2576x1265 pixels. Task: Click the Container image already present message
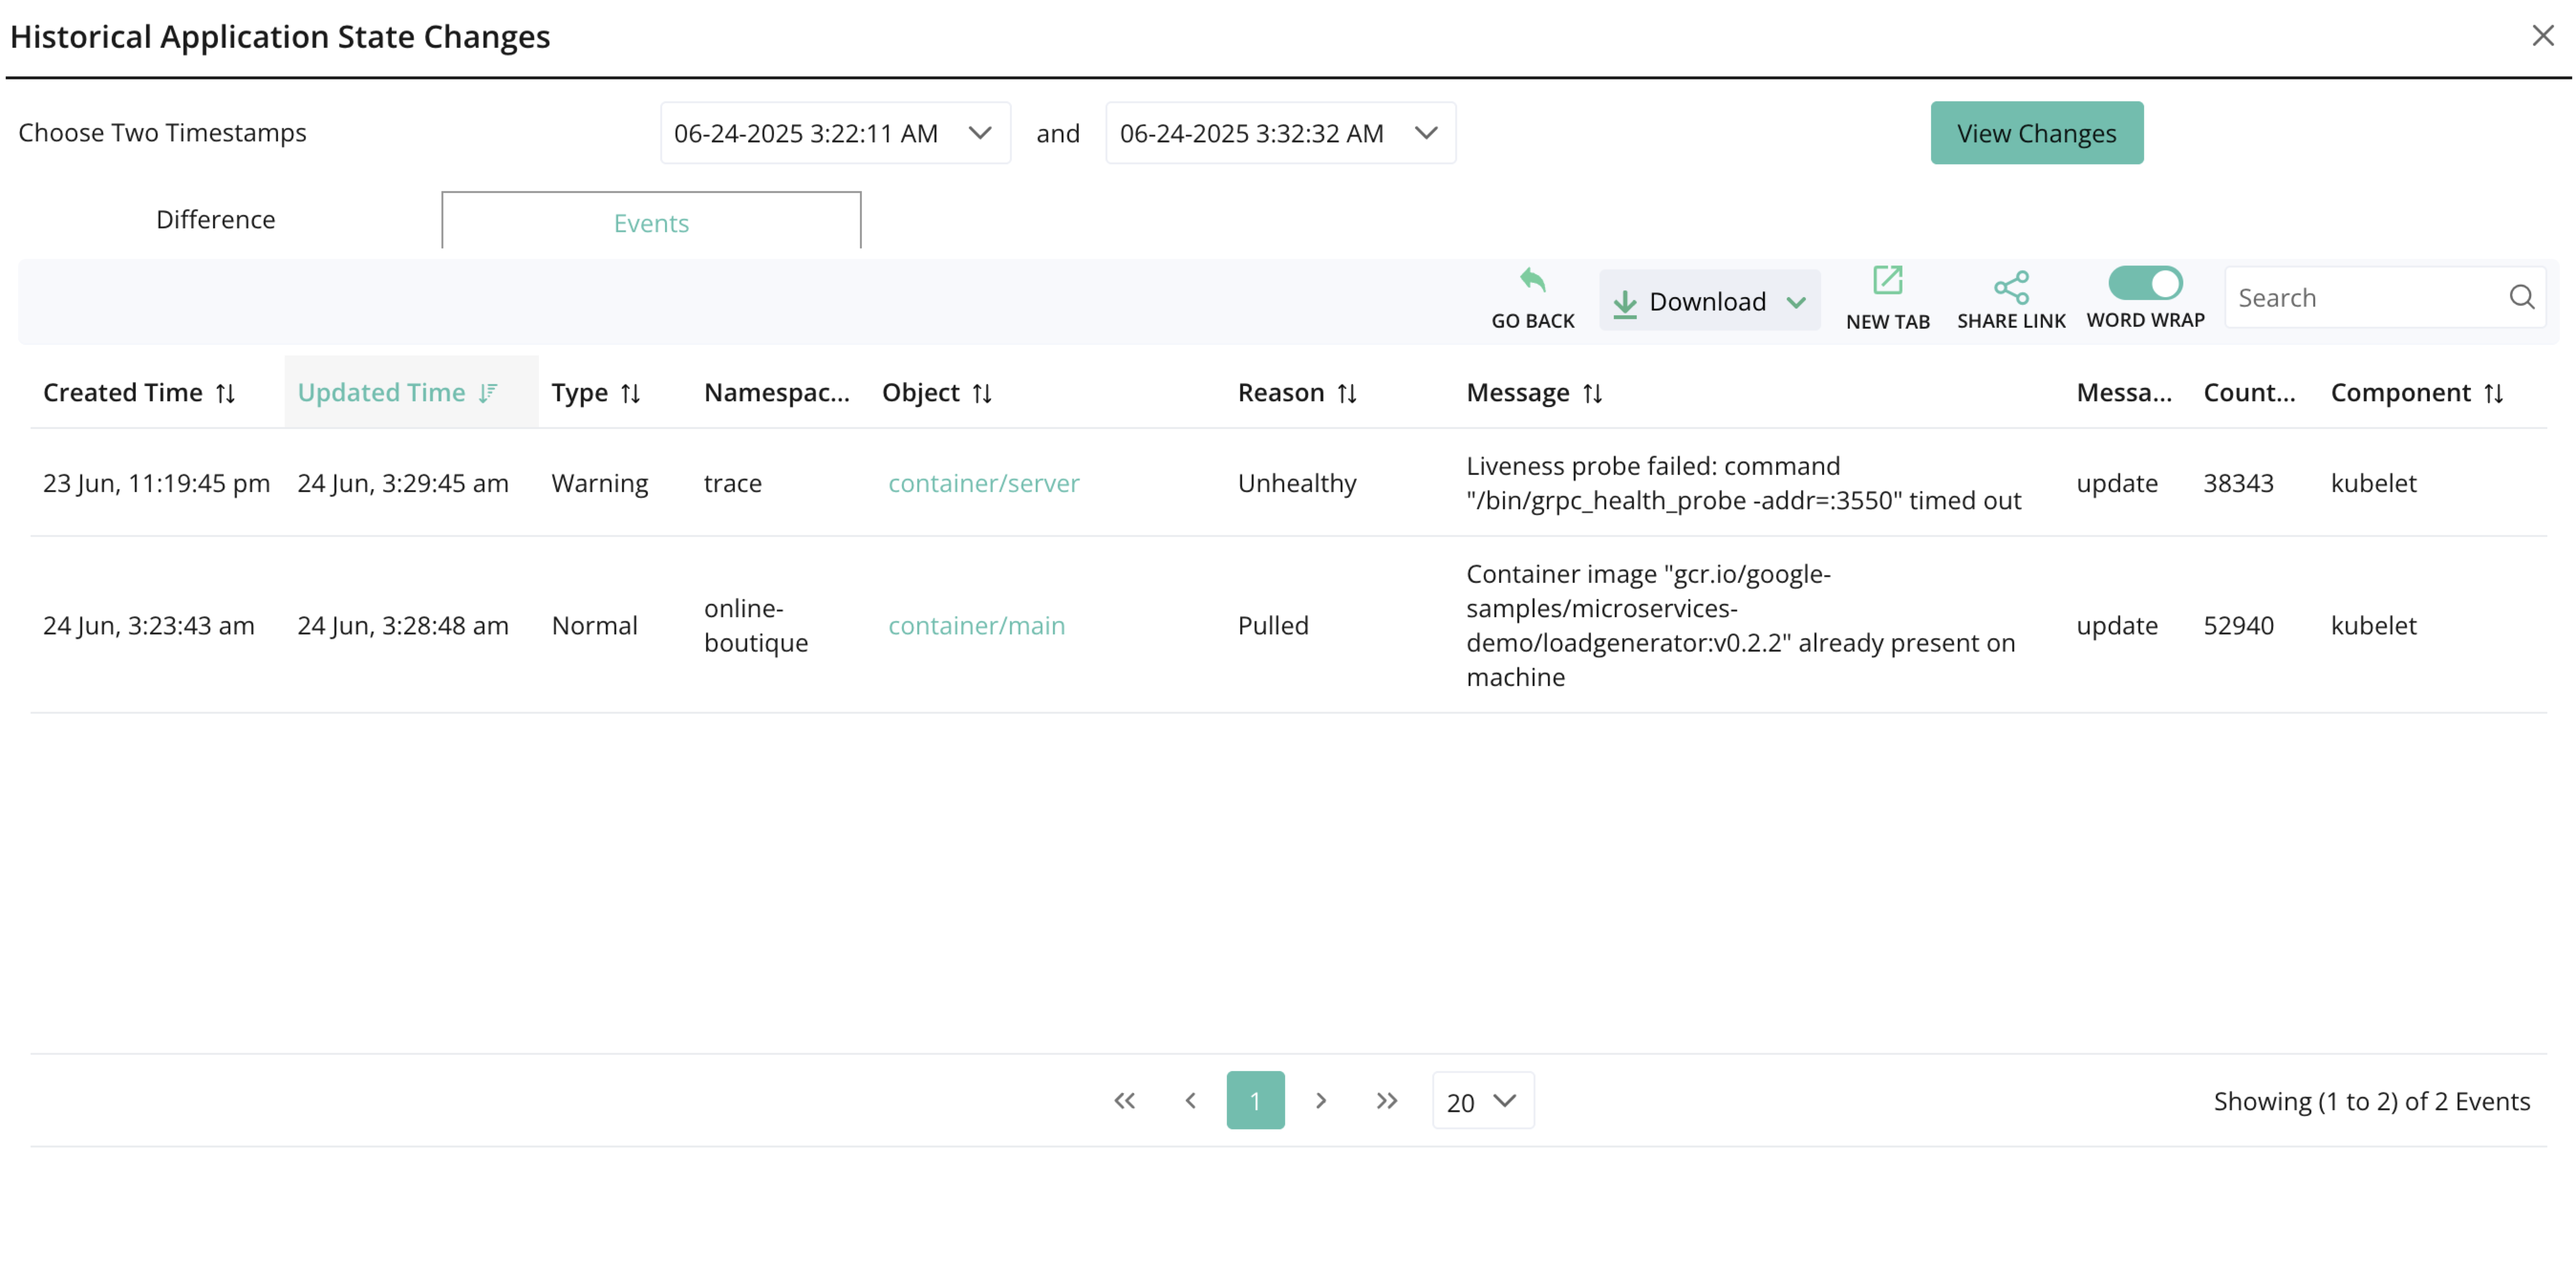point(1740,625)
